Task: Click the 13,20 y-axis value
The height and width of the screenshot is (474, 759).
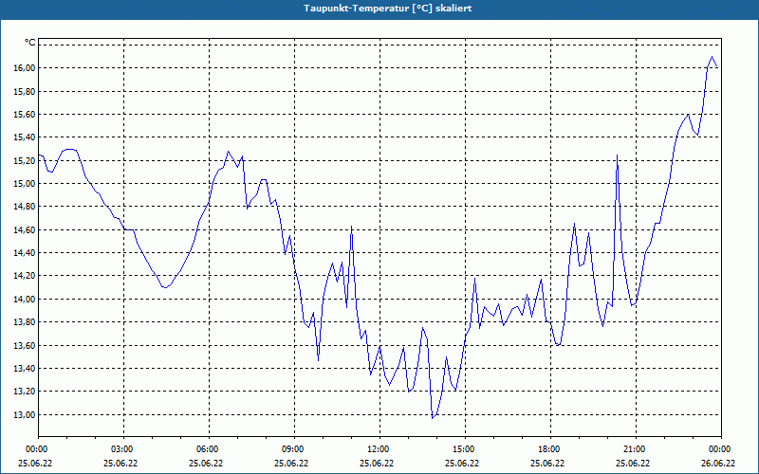Action: 27,392
